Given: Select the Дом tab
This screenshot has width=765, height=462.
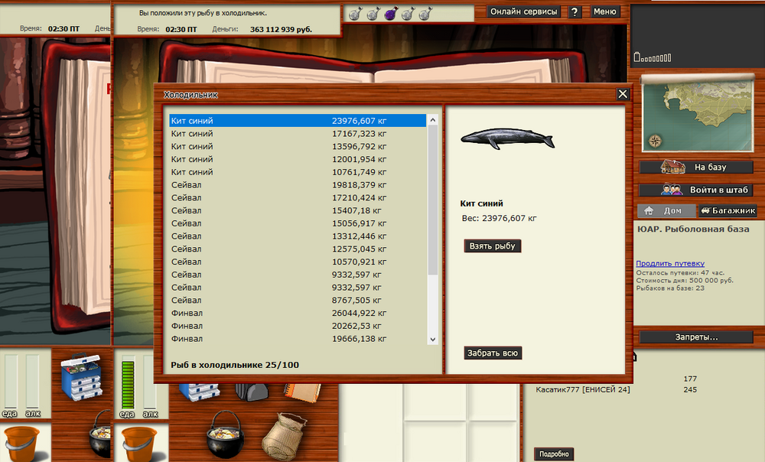Looking at the screenshot, I should click(666, 211).
